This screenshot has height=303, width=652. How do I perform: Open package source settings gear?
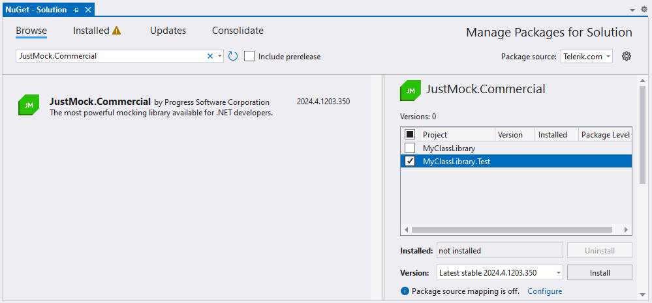(627, 56)
